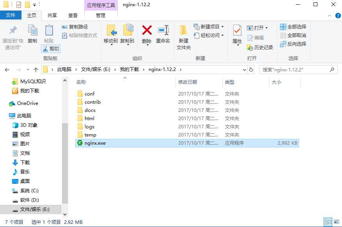Screen dimensions: 342x227
Task: Create a New Folder (新建文件夹)
Action: [x=183, y=37]
